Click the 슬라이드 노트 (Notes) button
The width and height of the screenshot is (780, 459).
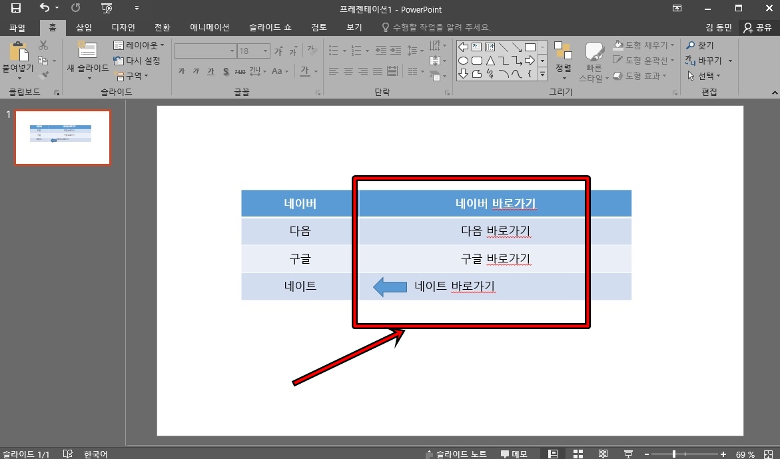(456, 454)
